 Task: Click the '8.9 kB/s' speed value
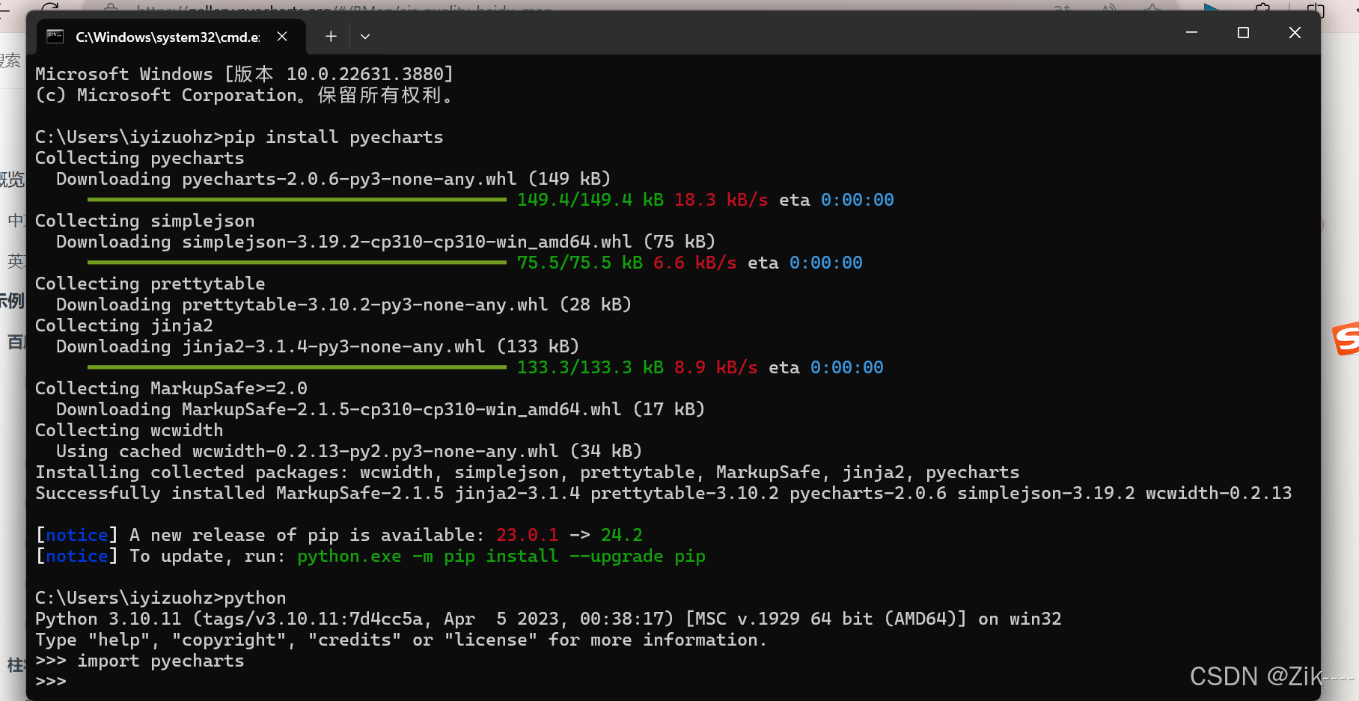click(716, 367)
